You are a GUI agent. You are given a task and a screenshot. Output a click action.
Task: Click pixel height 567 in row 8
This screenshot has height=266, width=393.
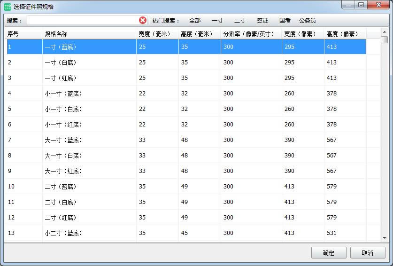coord(345,156)
